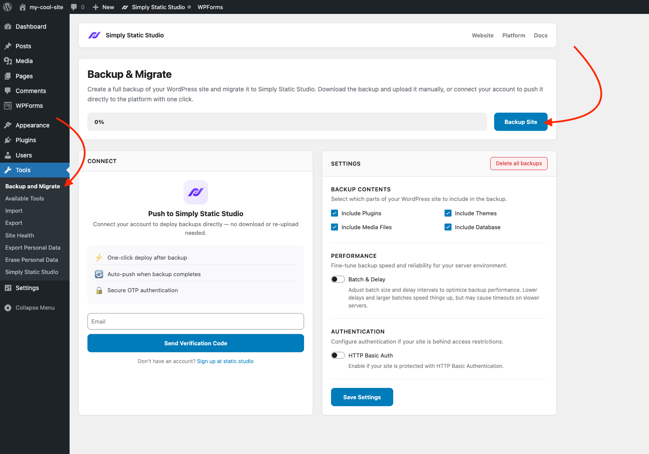Viewport: 649px width, 454px height.
Task: Open WPForms in the admin bar
Action: 210,7
